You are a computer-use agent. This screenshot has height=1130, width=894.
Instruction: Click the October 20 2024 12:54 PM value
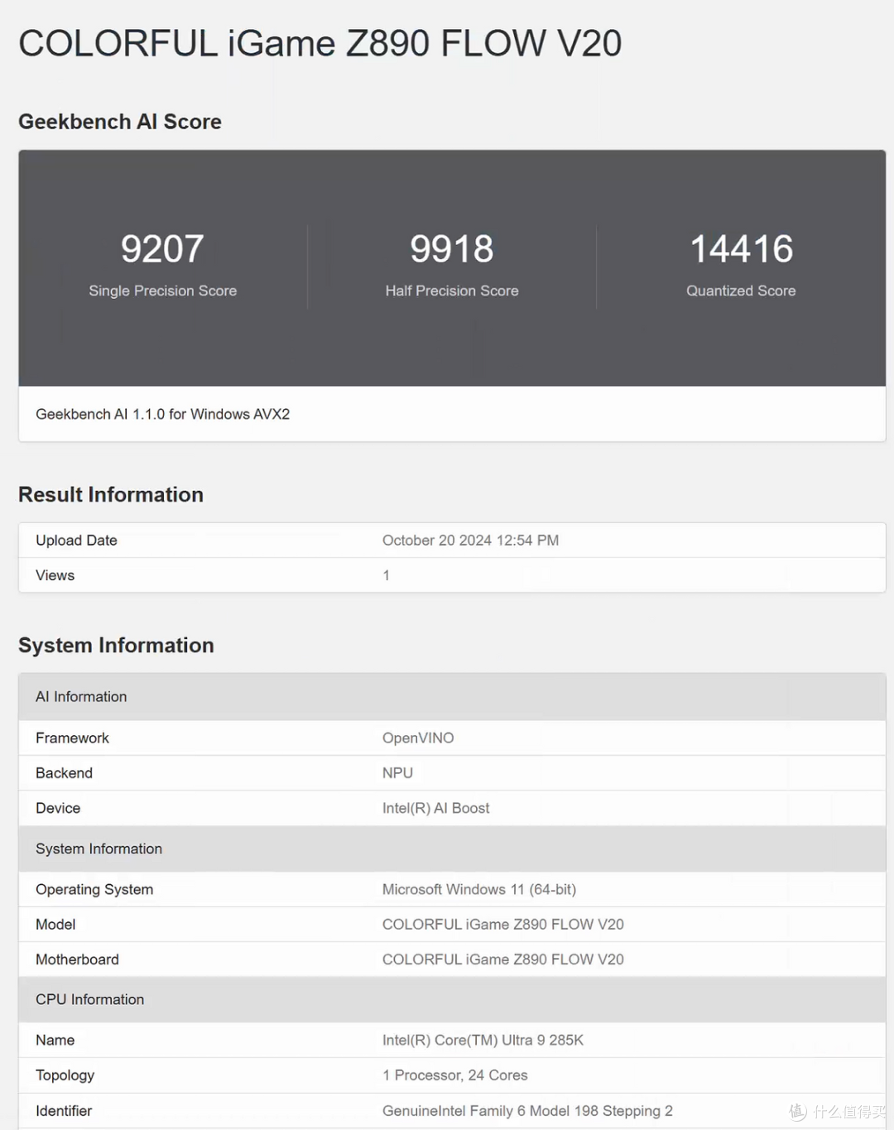470,541
